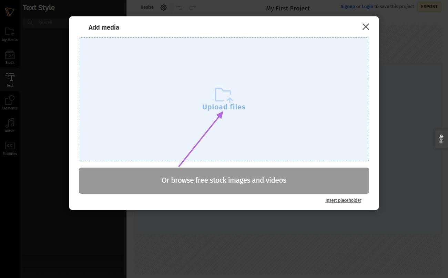The image size is (448, 278).
Task: Open the Subtitles panel
Action: pos(10,148)
